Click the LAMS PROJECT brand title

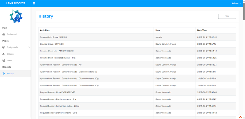[16, 3]
